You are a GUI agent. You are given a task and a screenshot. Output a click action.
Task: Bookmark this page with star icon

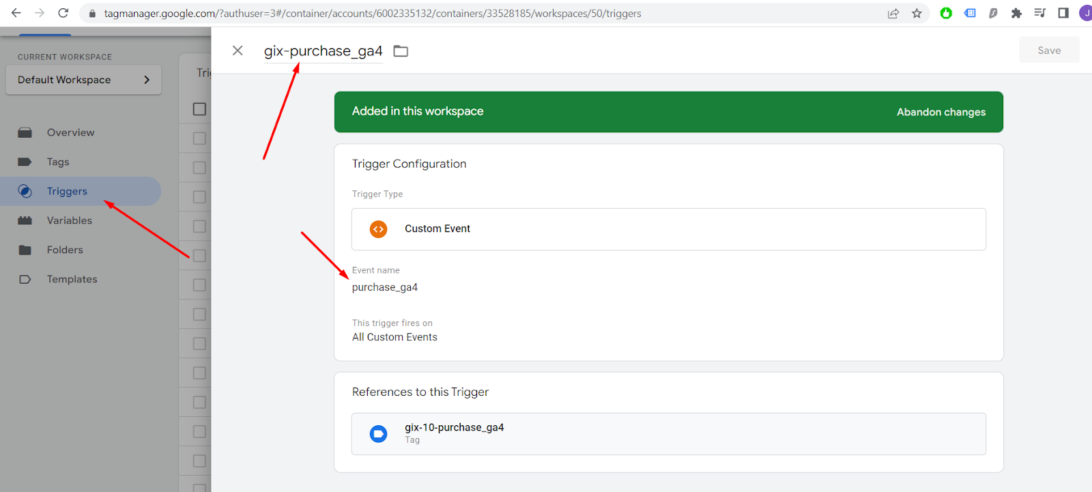[x=917, y=14]
